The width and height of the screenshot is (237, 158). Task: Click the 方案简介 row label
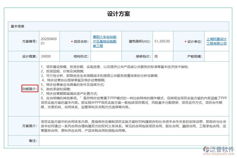coord(29,126)
